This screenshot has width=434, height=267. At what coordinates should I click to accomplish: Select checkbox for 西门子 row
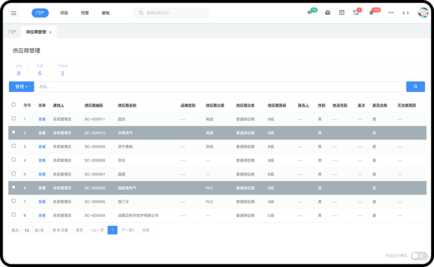[x=14, y=201]
